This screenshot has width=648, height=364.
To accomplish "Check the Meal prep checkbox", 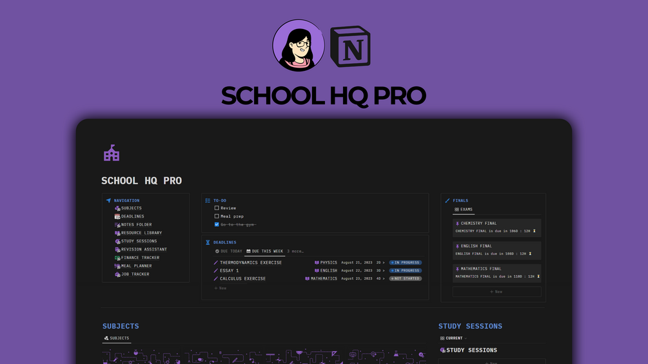I will 217,216.
